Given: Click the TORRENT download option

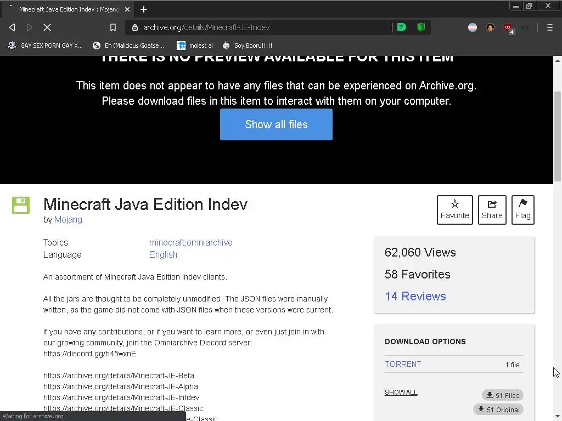Looking at the screenshot, I should click(x=403, y=364).
